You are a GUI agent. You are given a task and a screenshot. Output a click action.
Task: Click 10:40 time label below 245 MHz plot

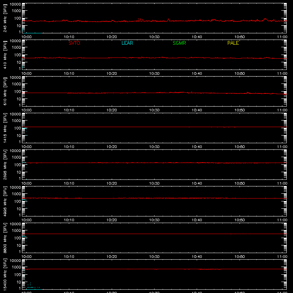tap(197, 37)
